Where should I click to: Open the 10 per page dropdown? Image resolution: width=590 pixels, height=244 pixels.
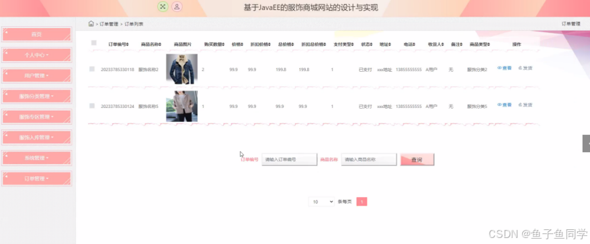[x=321, y=202]
